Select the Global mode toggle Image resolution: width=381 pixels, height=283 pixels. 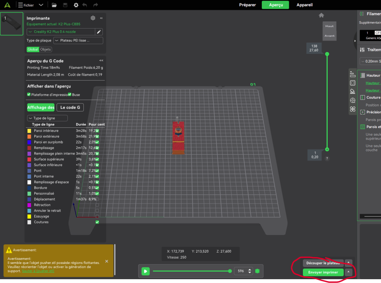(x=33, y=49)
